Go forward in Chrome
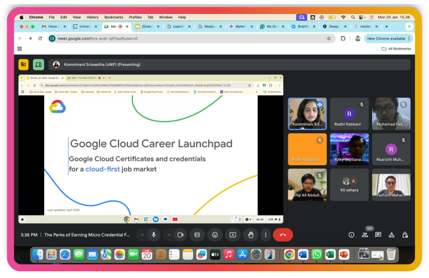 pos(30,39)
